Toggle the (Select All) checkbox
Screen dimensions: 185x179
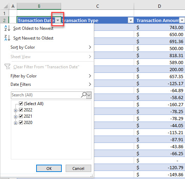pyautogui.click(x=21, y=104)
